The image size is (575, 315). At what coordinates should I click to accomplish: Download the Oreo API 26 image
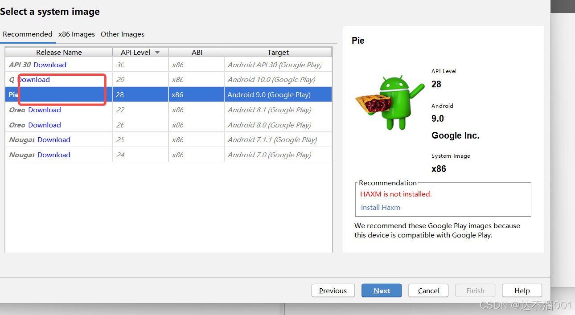pos(45,125)
